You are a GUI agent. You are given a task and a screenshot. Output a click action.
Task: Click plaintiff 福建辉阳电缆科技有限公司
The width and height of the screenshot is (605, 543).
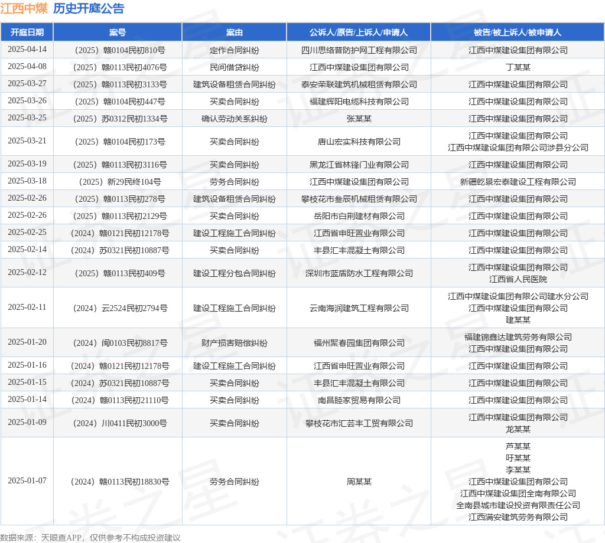(359, 102)
